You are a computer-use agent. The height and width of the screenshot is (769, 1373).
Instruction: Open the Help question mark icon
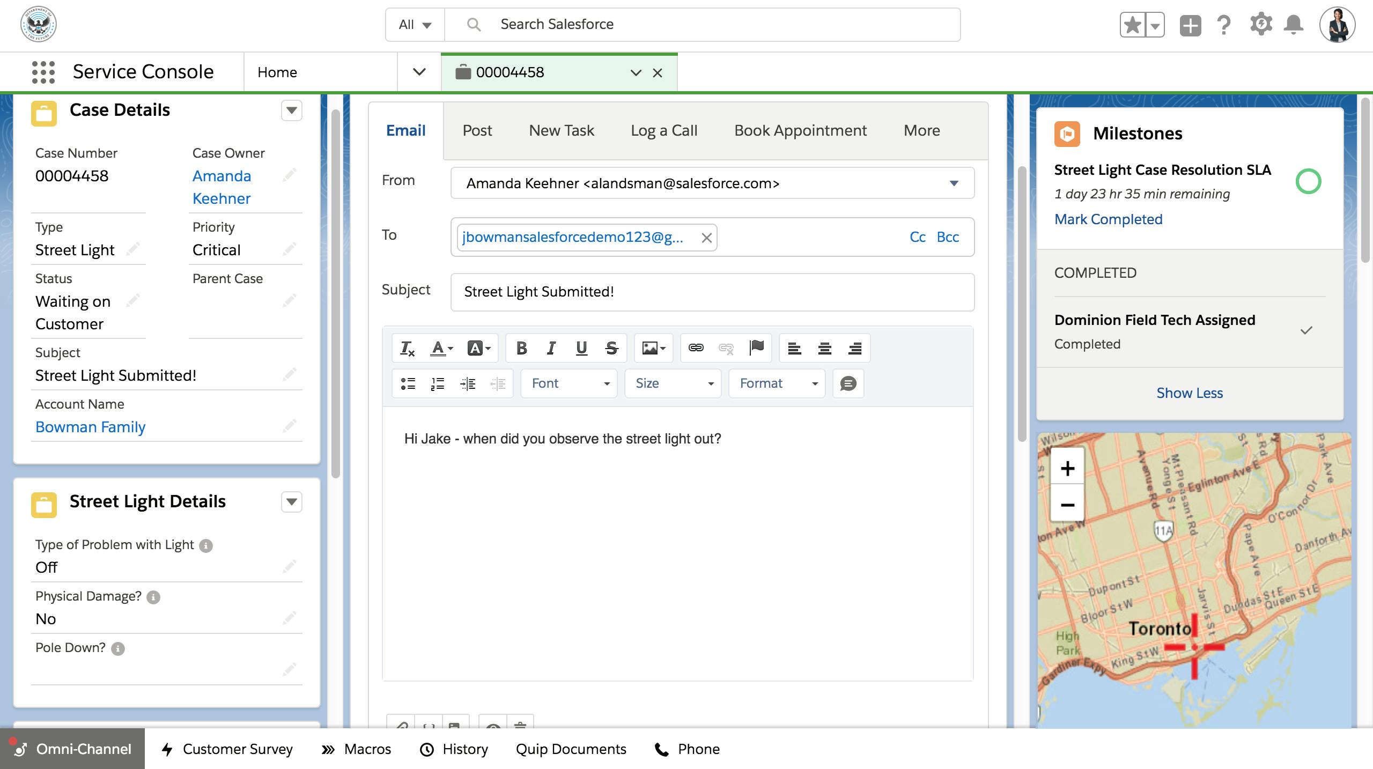click(x=1224, y=25)
